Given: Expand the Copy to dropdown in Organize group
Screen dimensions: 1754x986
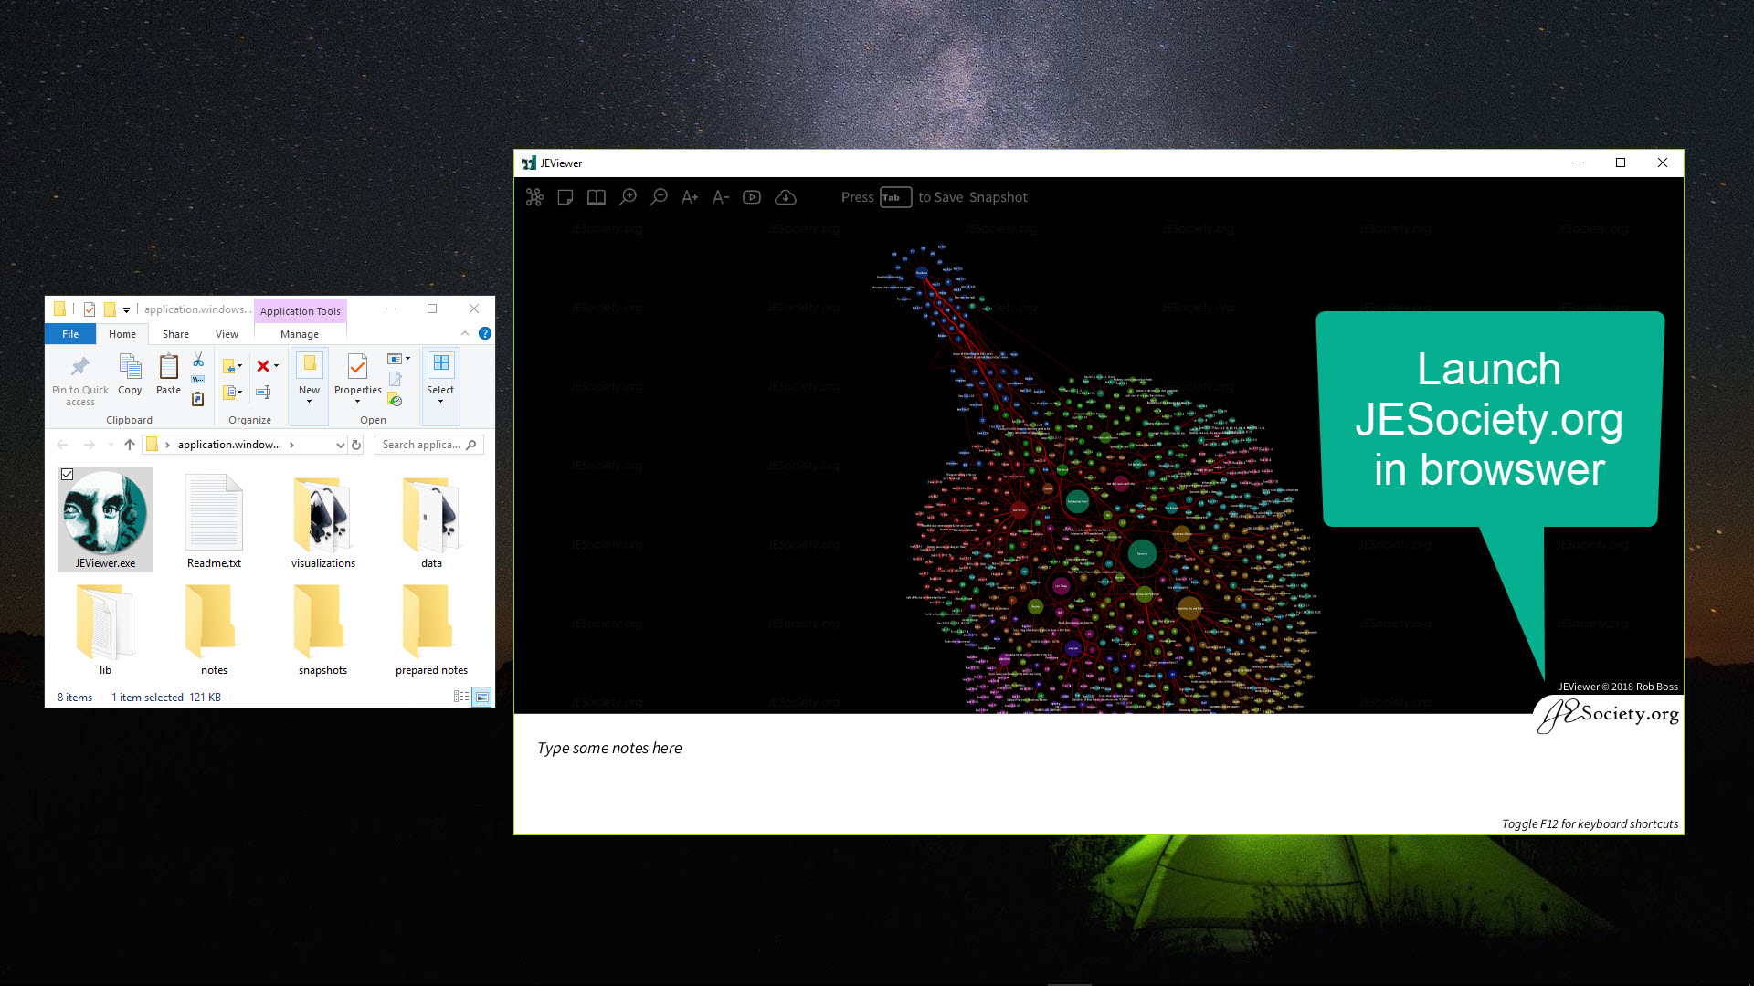Looking at the screenshot, I should [240, 393].
